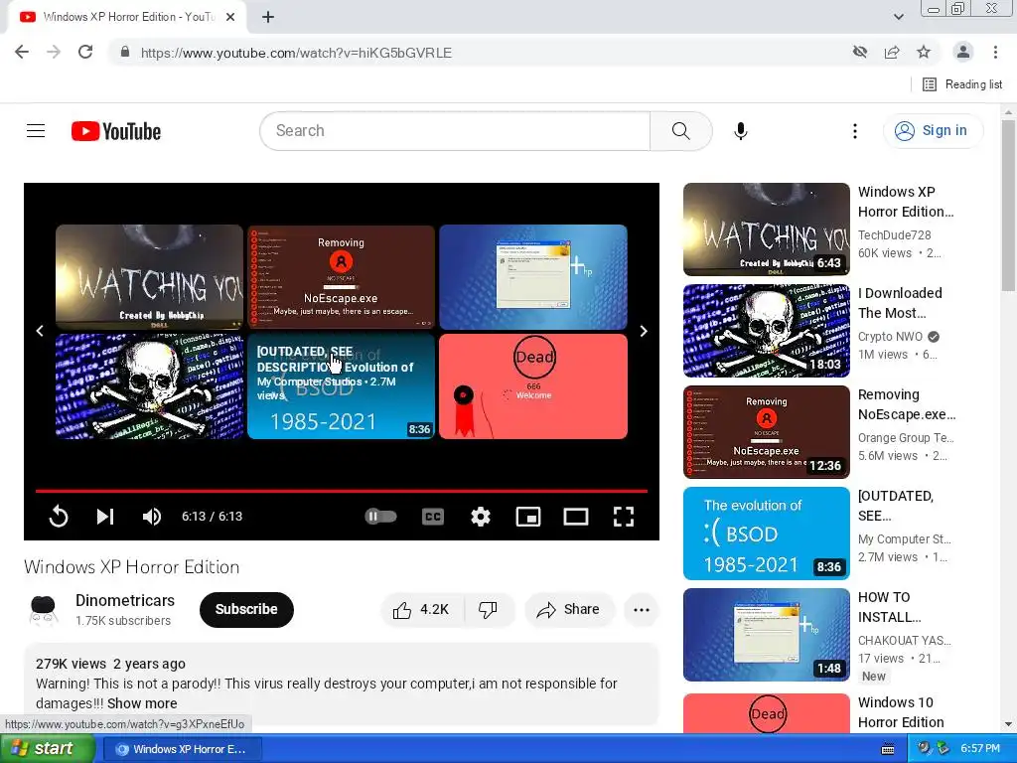Close the Windows XP Horror Edition tab
The width and height of the screenshot is (1017, 763).
230,17
